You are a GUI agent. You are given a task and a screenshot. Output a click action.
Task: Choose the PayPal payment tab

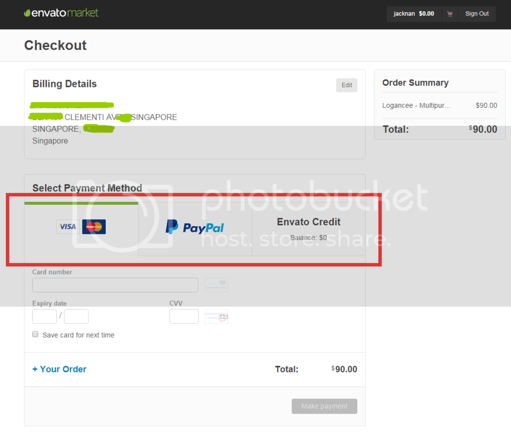point(195,228)
